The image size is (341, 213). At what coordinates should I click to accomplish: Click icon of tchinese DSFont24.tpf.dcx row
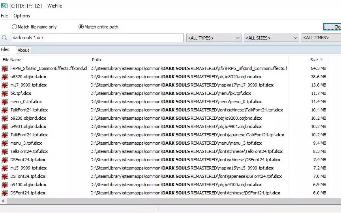point(5,193)
